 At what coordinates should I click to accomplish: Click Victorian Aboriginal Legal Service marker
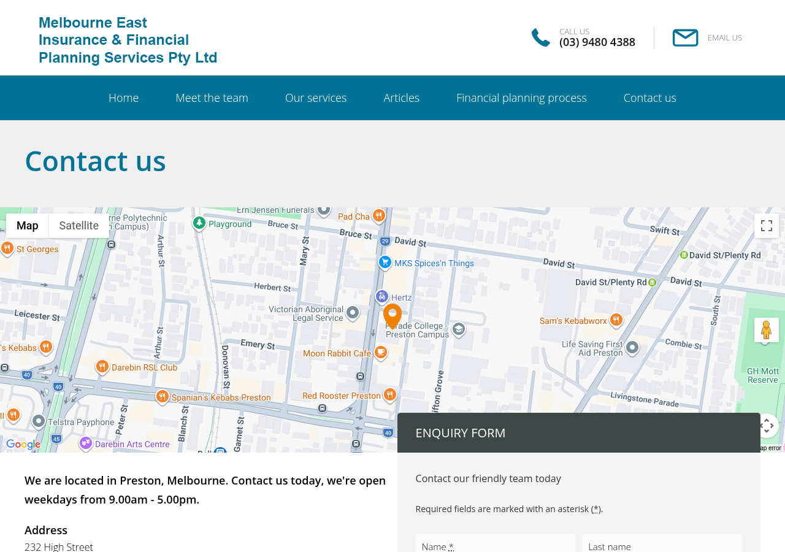[x=353, y=313]
